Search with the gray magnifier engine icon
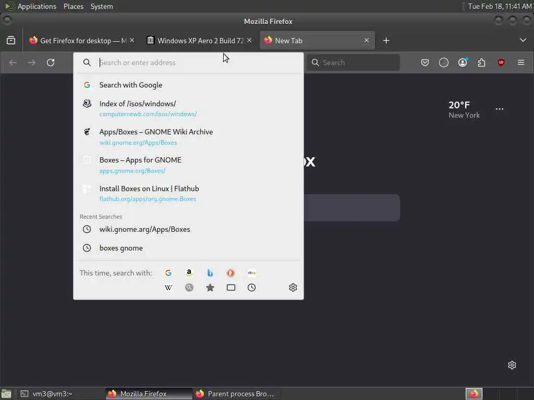534x400 pixels. click(x=189, y=287)
